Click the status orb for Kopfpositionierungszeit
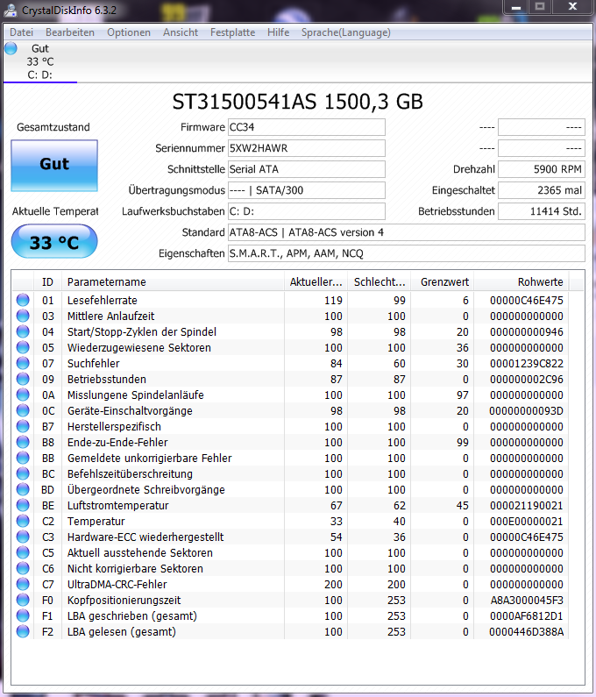The height and width of the screenshot is (697, 596). [23, 600]
